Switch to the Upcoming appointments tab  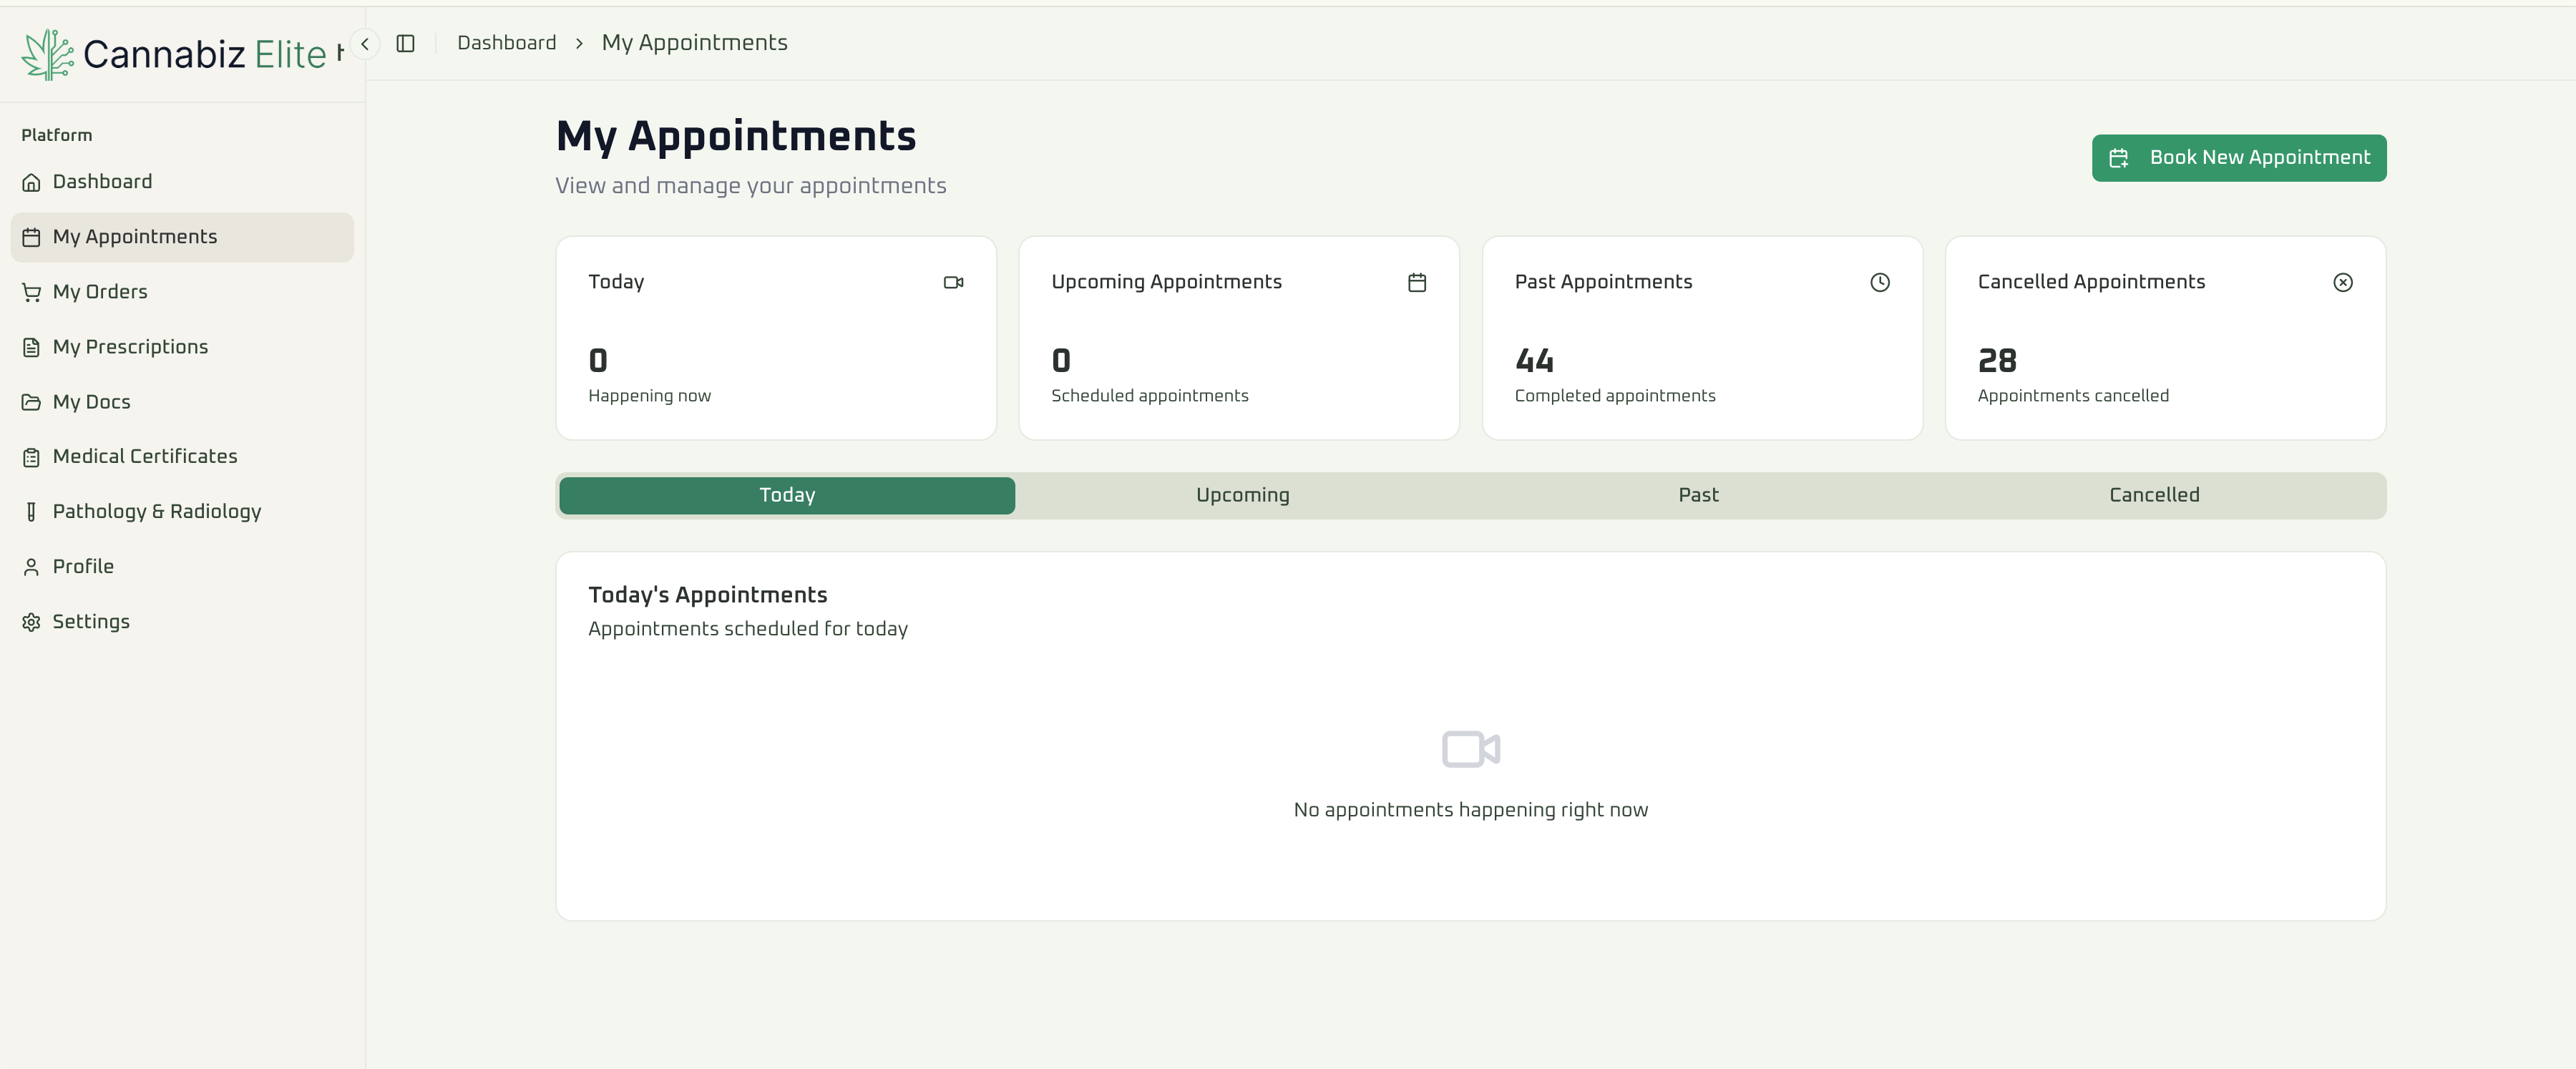click(1242, 494)
